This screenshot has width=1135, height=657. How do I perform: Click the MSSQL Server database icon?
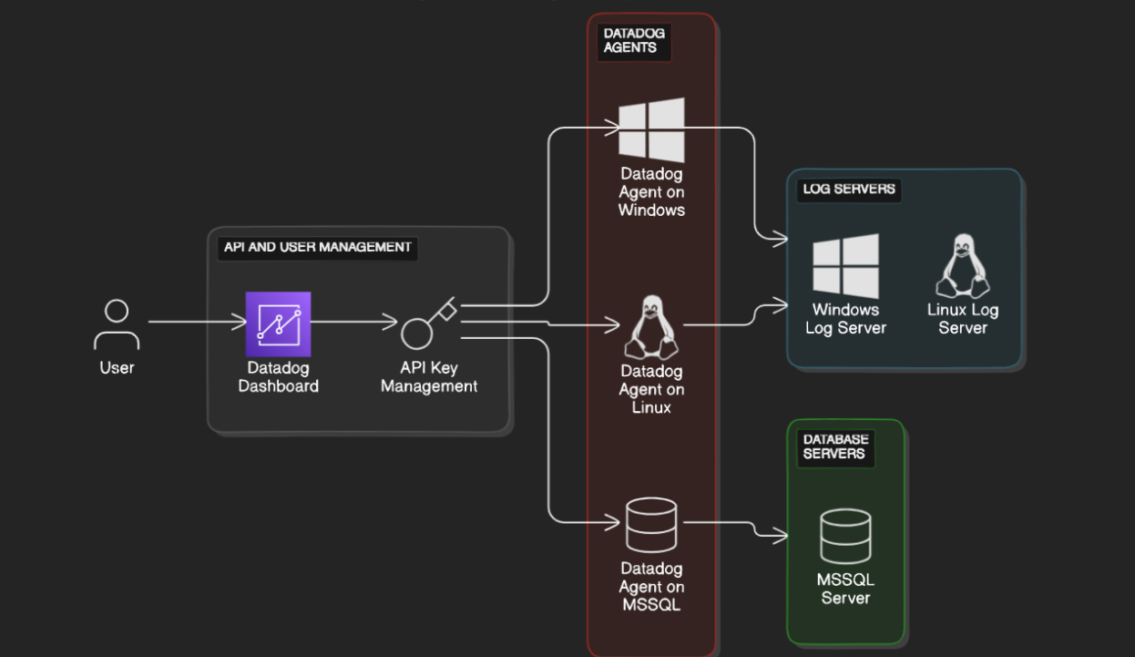[845, 537]
